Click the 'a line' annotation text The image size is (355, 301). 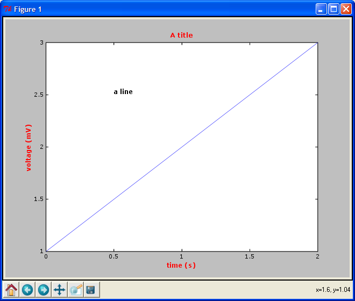pos(123,92)
